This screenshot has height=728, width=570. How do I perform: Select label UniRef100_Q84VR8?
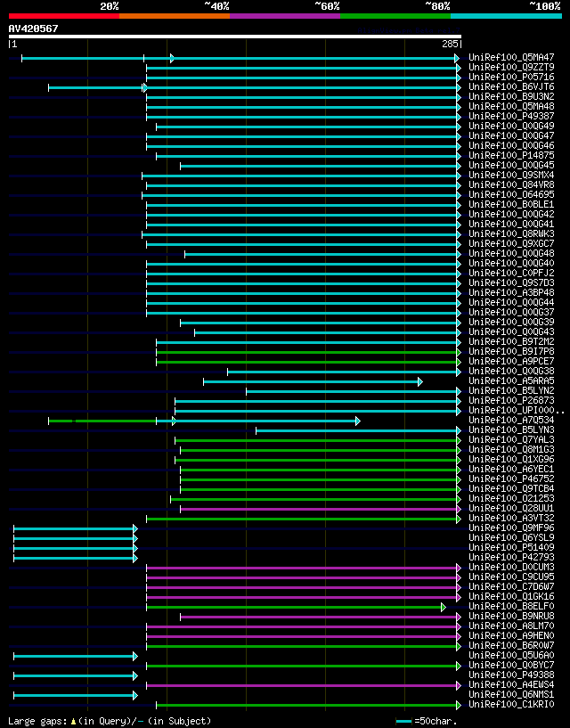tap(511, 184)
